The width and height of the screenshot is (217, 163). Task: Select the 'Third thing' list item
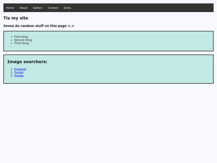click(x=21, y=43)
